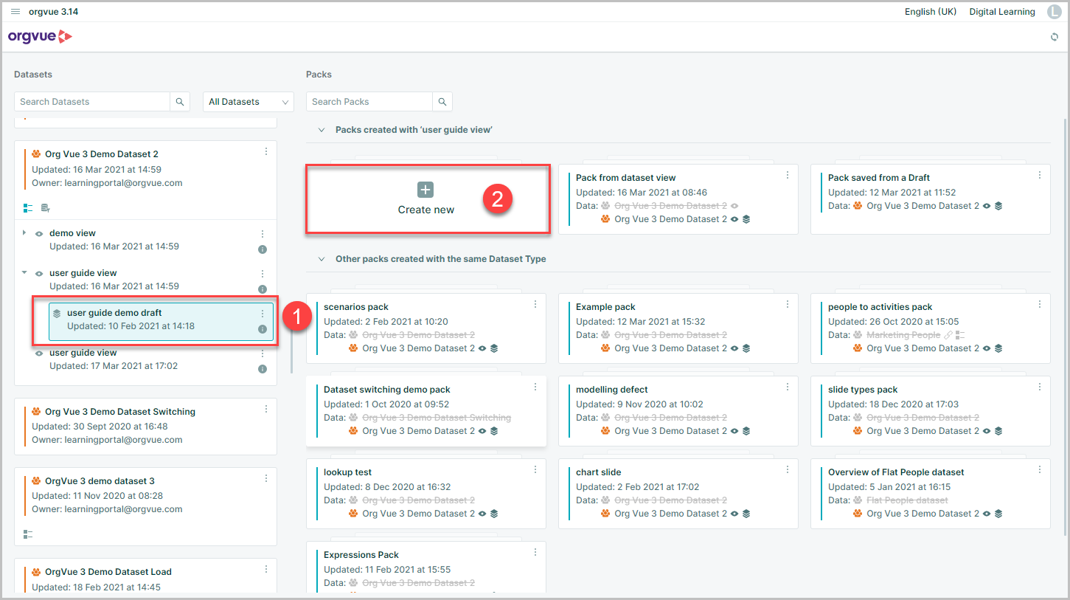Open the English (UK) language selector

pyautogui.click(x=931, y=12)
